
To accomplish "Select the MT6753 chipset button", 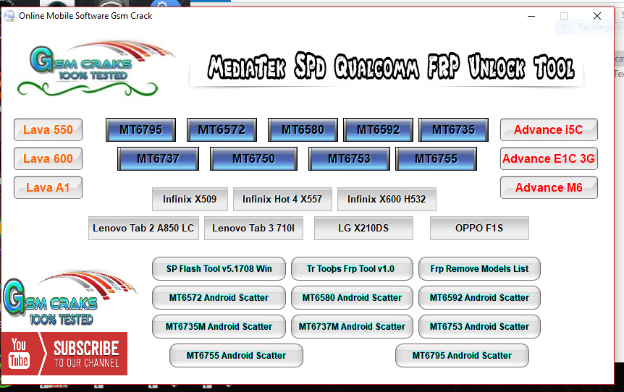I will [x=349, y=158].
